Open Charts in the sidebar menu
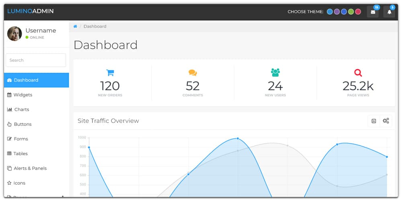The width and height of the screenshot is (402, 201). coord(37,109)
